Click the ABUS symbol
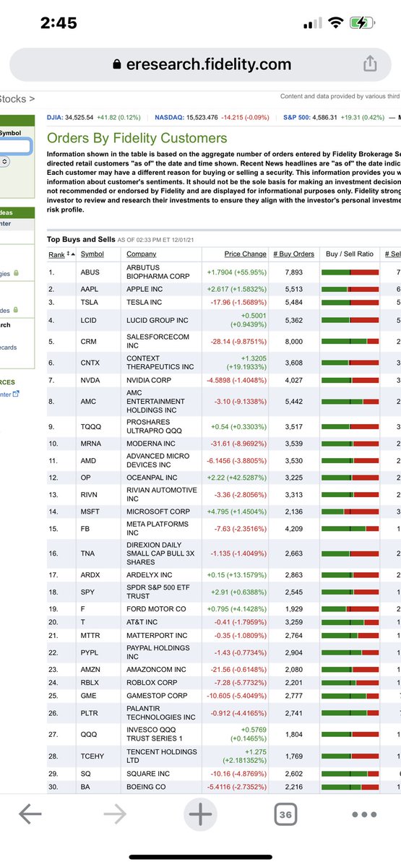 pyautogui.click(x=91, y=273)
